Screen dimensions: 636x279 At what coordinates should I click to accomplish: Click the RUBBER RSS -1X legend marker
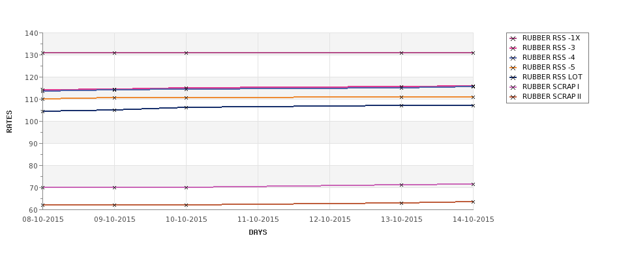click(x=513, y=38)
